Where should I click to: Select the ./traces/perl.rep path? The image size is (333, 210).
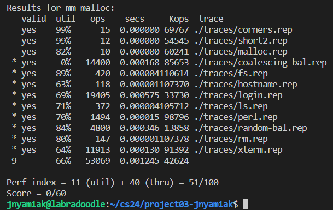click(x=236, y=117)
